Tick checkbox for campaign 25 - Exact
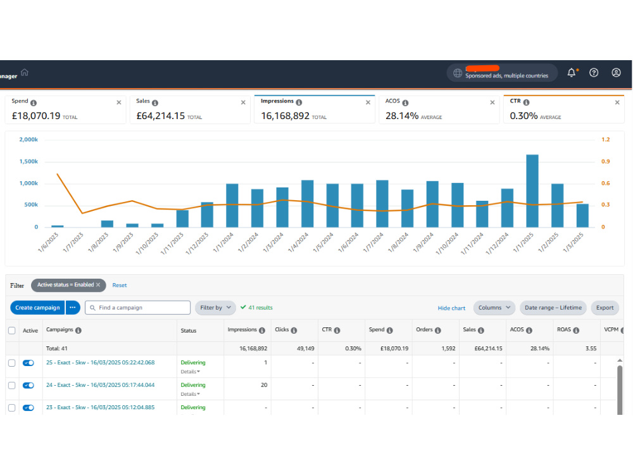This screenshot has height=475, width=633. (x=11, y=363)
